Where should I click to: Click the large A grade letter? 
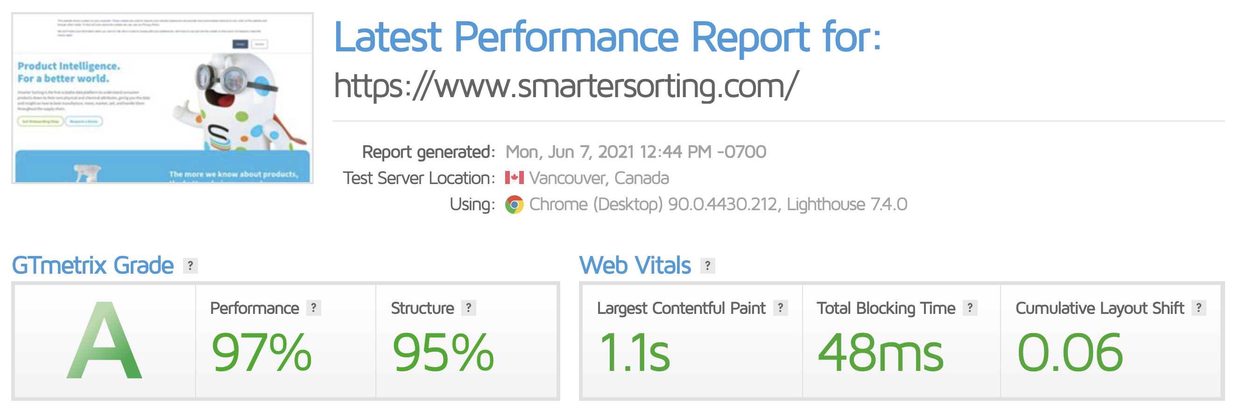[x=105, y=341]
